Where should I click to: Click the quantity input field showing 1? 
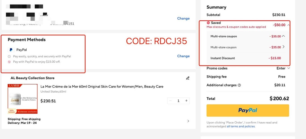point(178,101)
